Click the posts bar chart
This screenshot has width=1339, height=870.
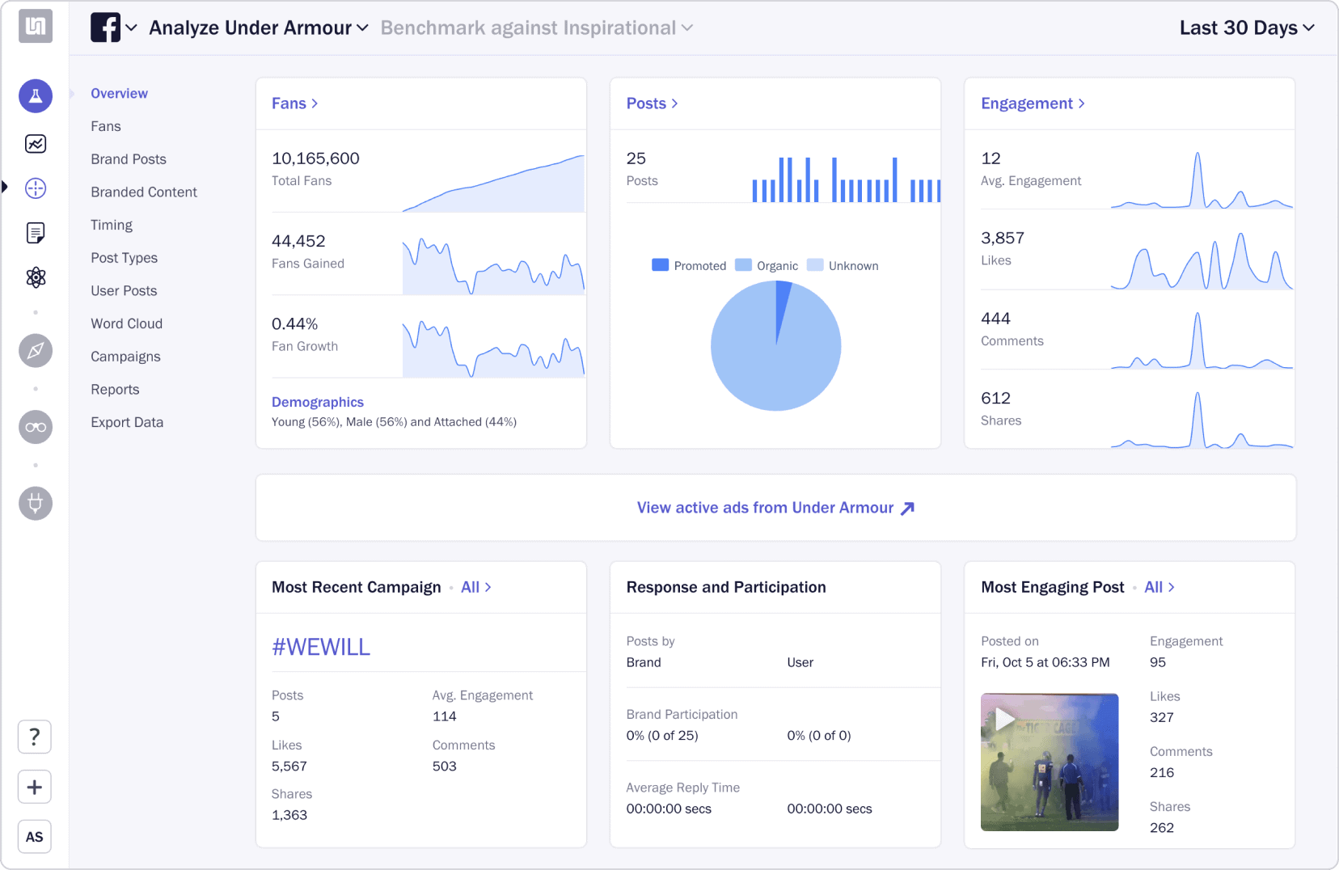(x=846, y=179)
